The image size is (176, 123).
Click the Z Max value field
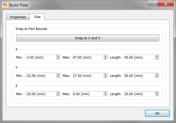click(x=88, y=94)
